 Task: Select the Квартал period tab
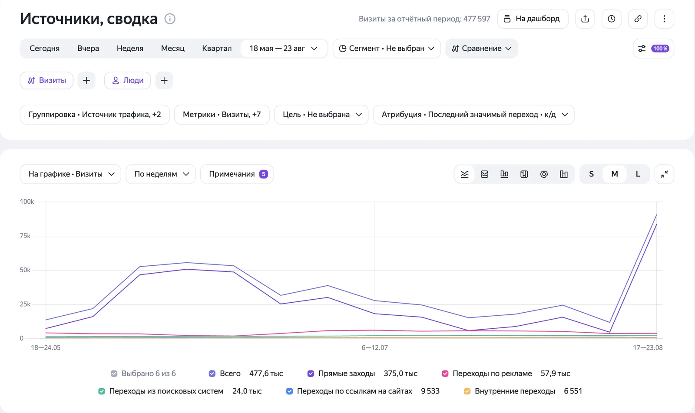coord(217,49)
